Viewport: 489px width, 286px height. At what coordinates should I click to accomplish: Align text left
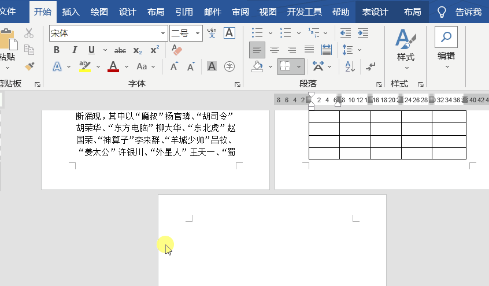click(257, 50)
